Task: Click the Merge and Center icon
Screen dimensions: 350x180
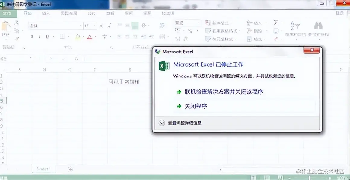Action: click(162, 36)
